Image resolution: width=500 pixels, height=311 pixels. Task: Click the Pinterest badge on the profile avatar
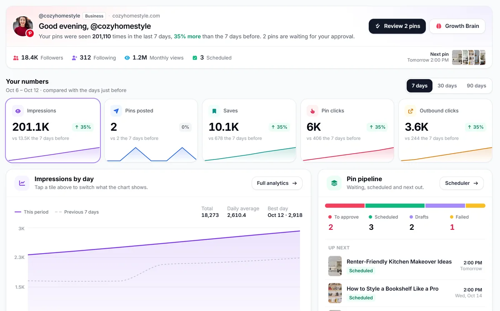pyautogui.click(x=30, y=33)
